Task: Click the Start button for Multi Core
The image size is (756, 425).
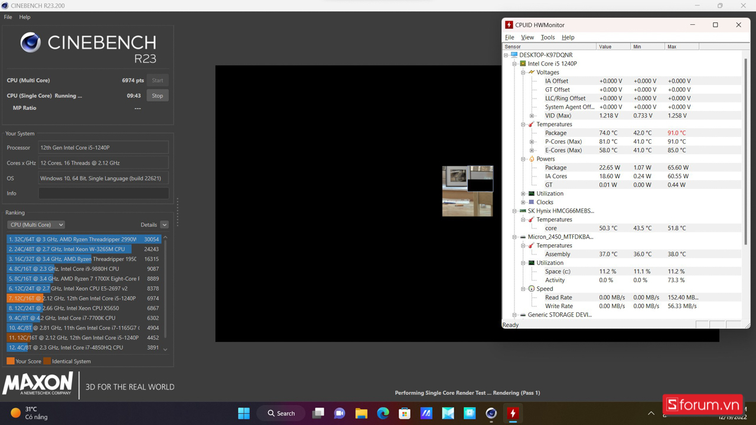Action: [x=157, y=80]
